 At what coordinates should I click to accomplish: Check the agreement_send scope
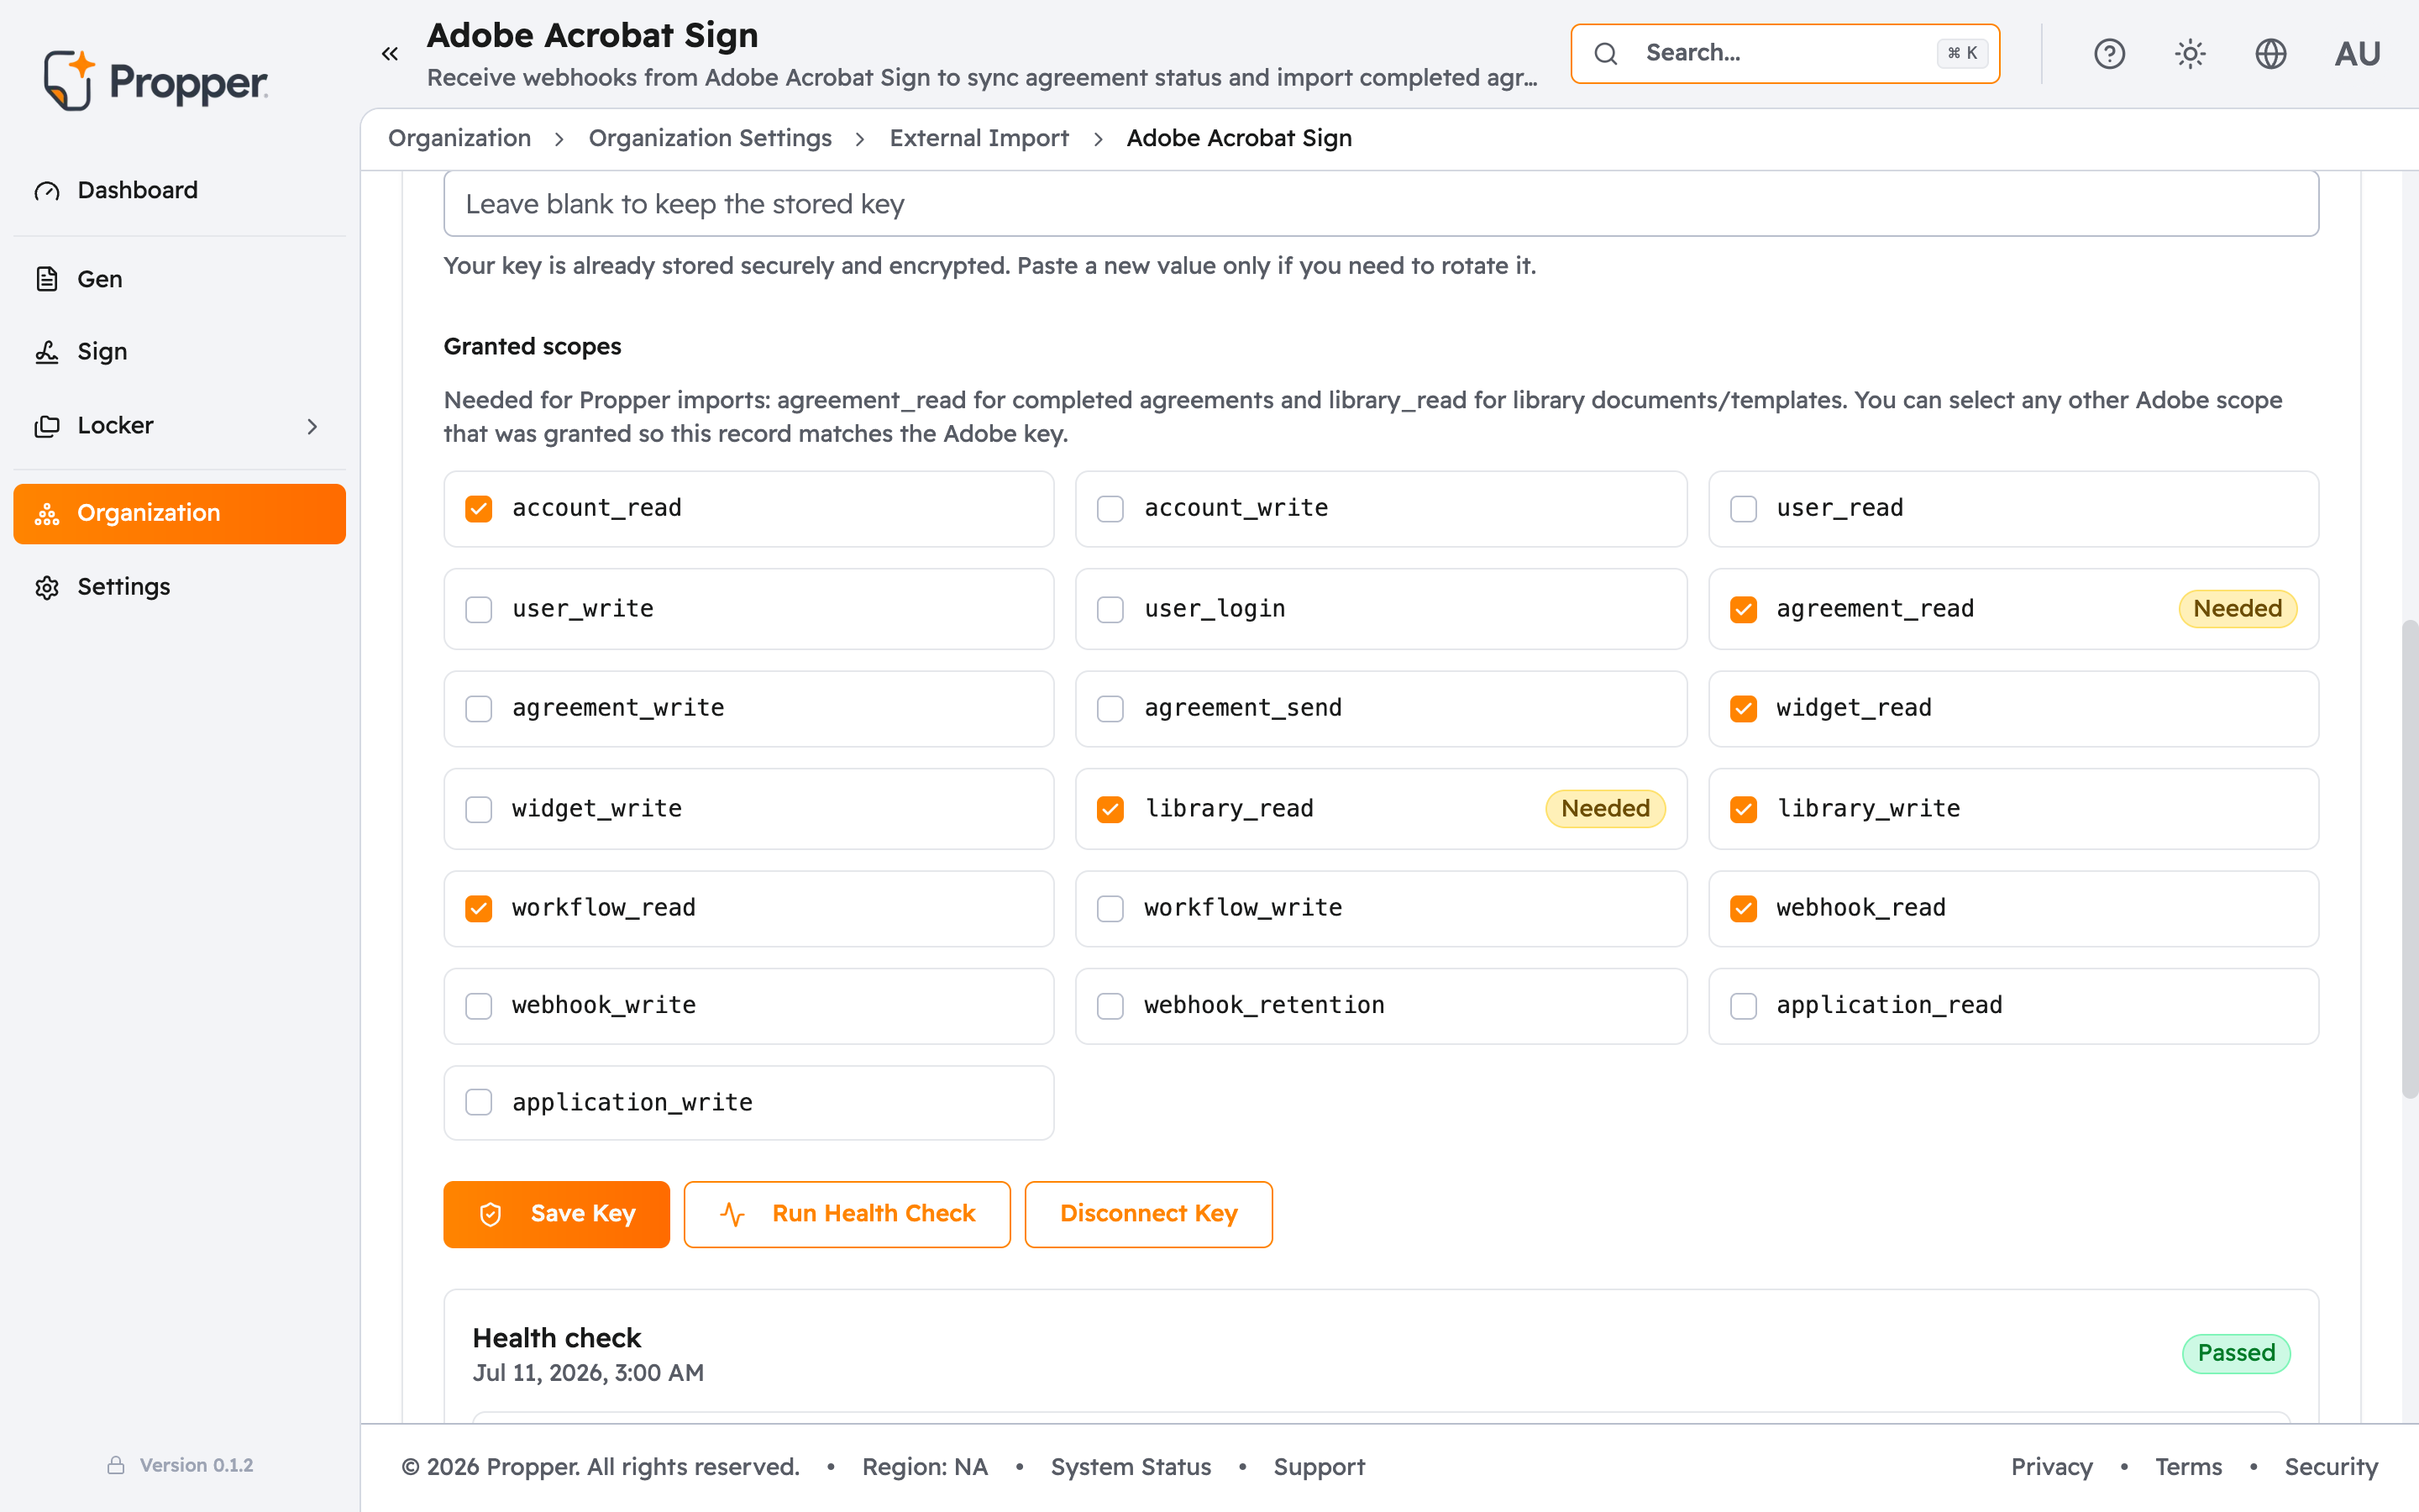tap(1110, 709)
